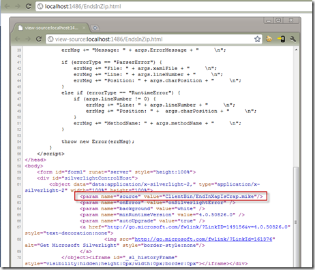Click reload button in outer browser window
Viewport: 315px width, 270px height.
[28, 6]
